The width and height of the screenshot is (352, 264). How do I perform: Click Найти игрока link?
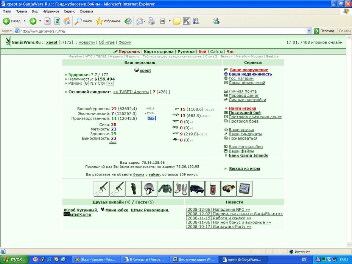tap(242, 108)
